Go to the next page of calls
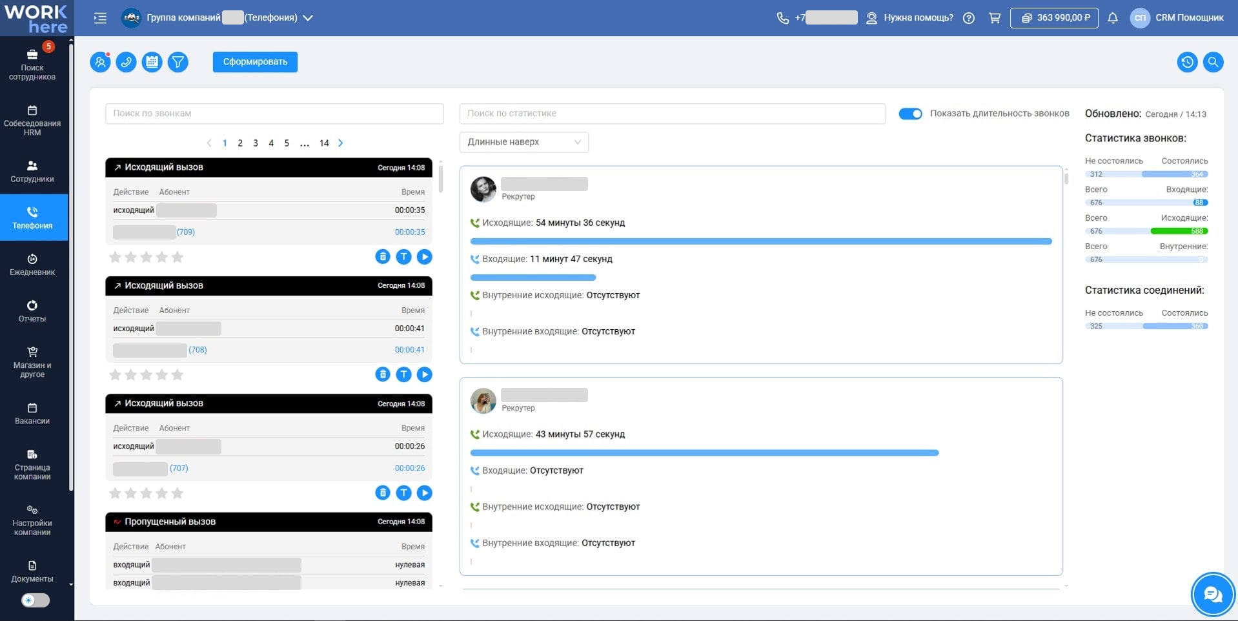Viewport: 1238px width, 621px height. click(341, 143)
